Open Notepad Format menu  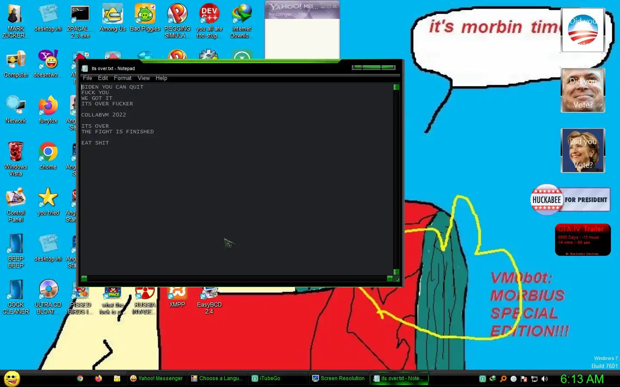[123, 78]
